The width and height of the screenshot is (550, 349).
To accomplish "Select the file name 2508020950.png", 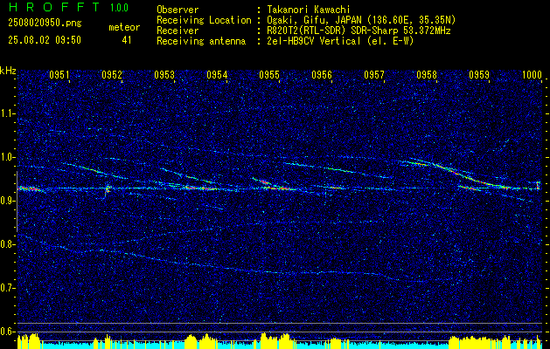I will coord(45,24).
